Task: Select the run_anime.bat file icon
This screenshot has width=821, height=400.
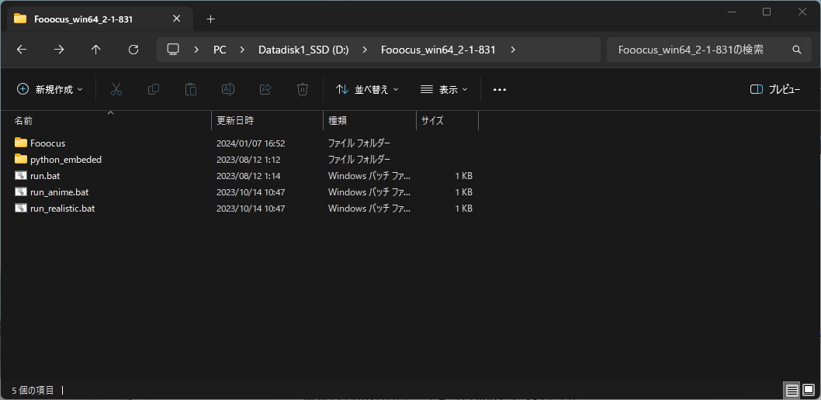Action: 21,192
